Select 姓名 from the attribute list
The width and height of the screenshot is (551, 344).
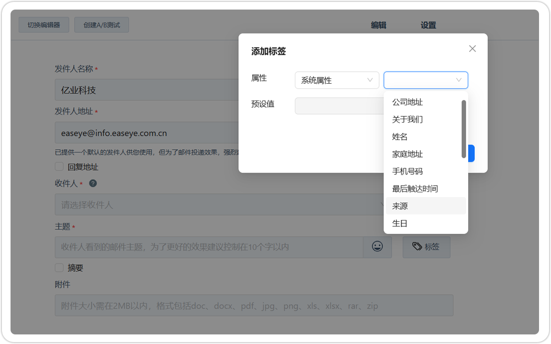click(x=401, y=137)
